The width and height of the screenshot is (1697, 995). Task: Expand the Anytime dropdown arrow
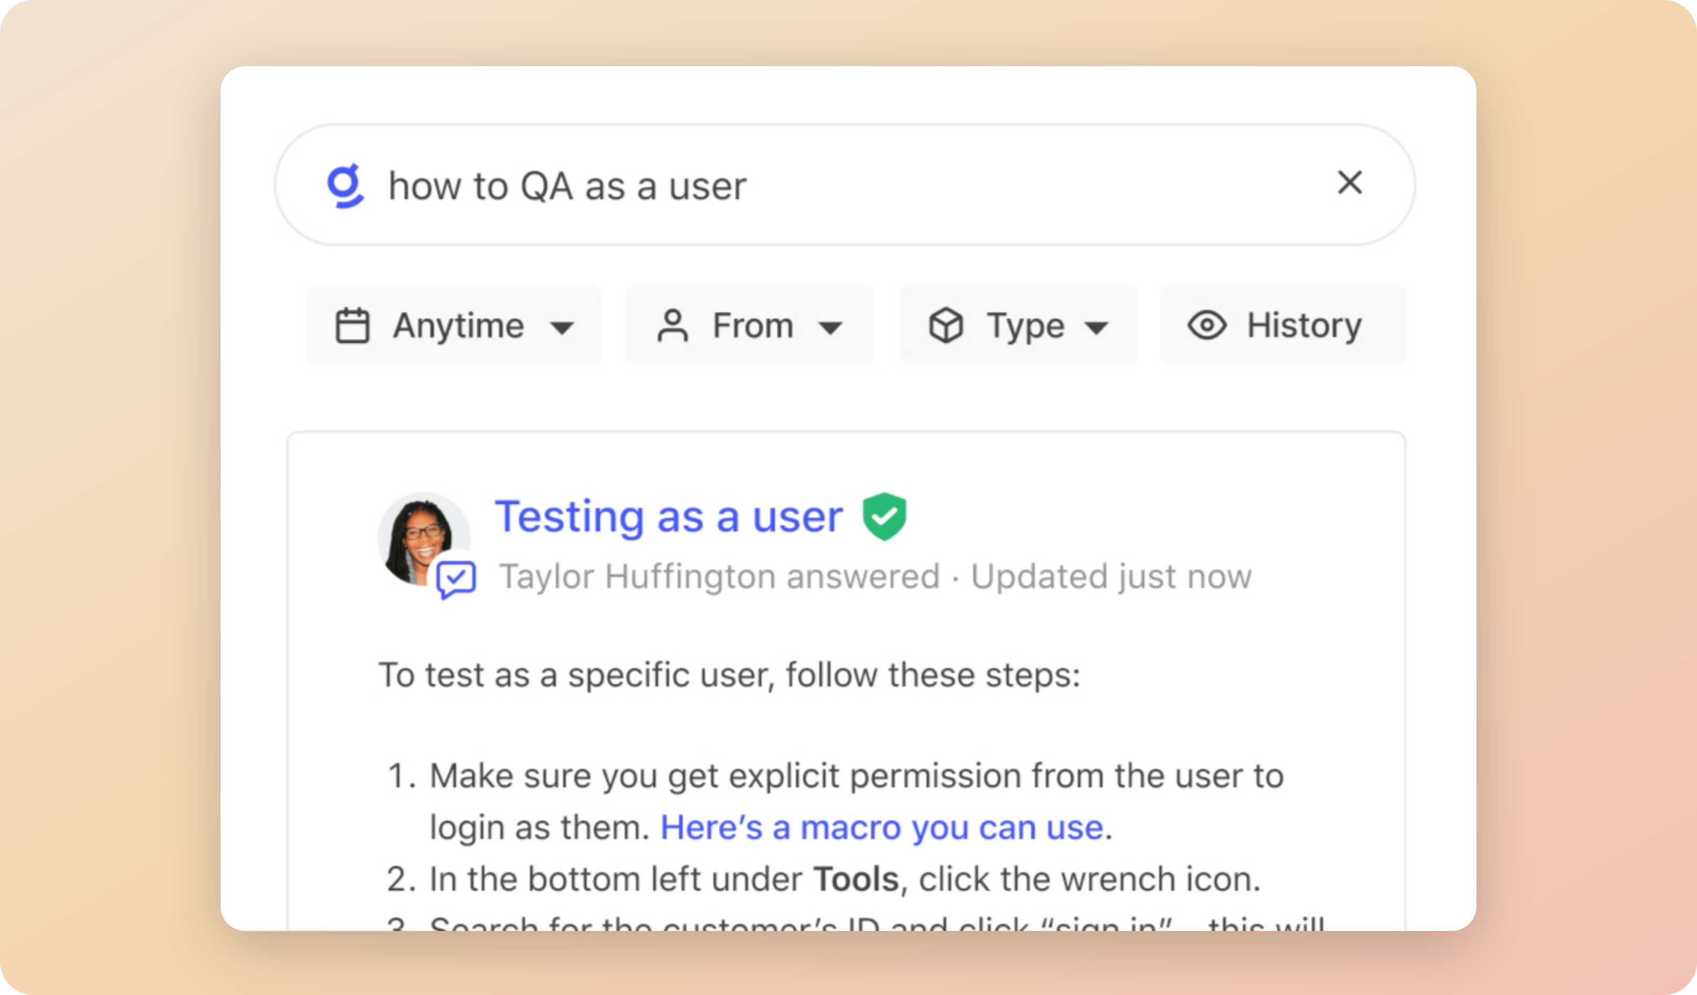562,328
